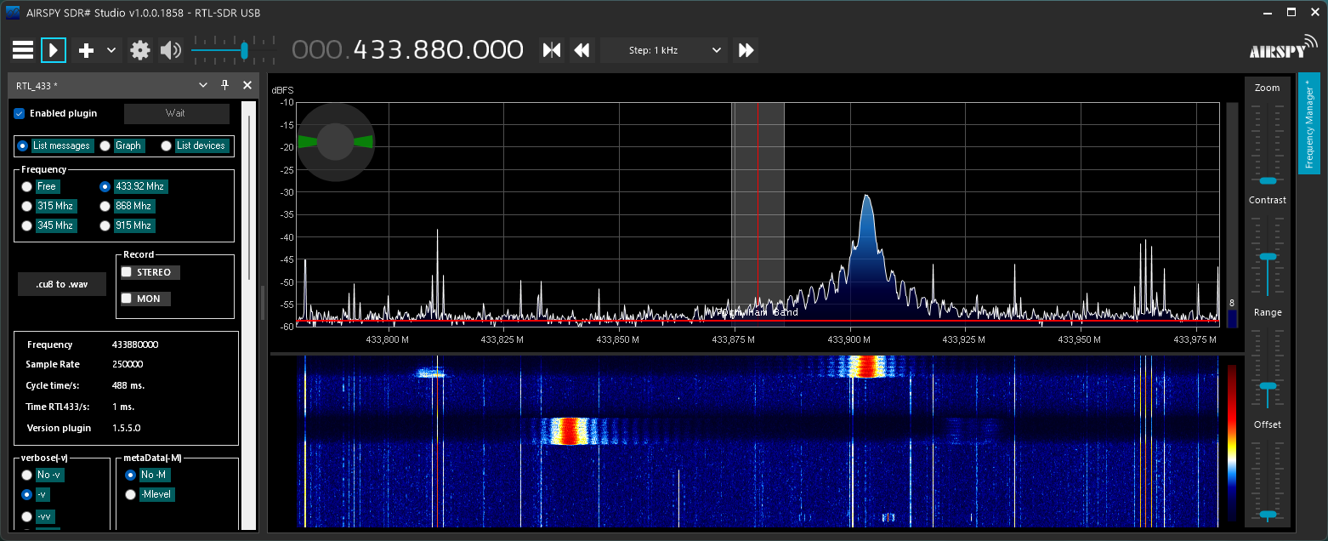Step frequency up with the forward arrows

(746, 50)
